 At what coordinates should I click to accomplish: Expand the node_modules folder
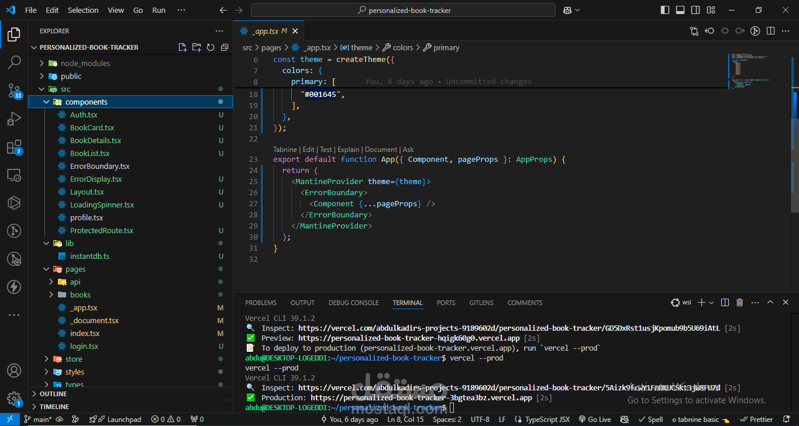coord(42,63)
